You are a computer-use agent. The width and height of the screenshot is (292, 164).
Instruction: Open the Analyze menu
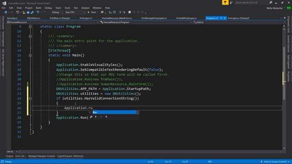pos(85,8)
